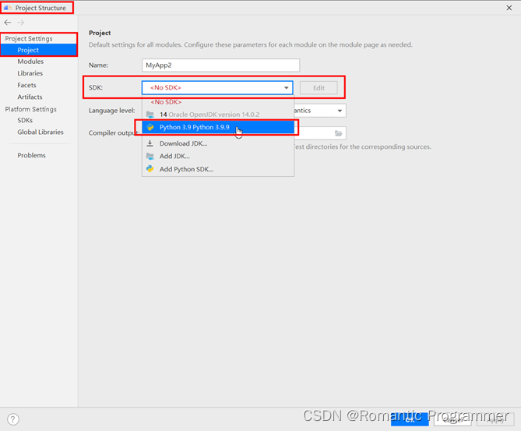The image size is (521, 431).
Task: Open the Modules settings page
Action: click(x=30, y=62)
